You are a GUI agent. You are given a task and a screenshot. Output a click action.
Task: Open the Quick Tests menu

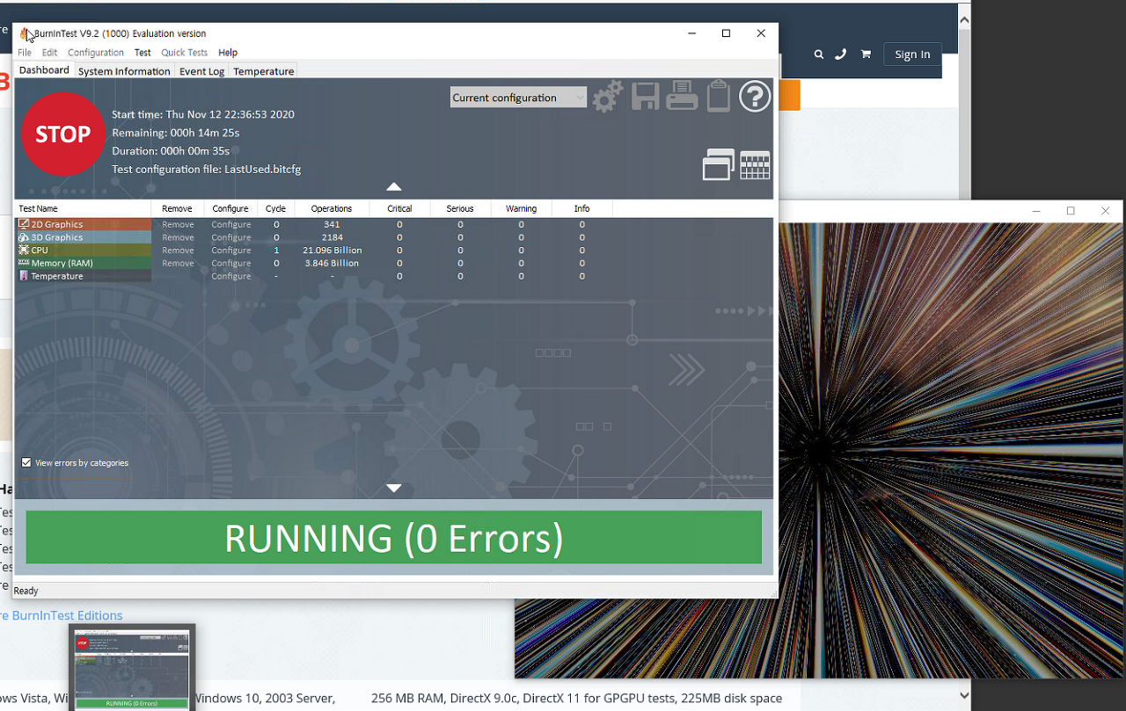184,53
